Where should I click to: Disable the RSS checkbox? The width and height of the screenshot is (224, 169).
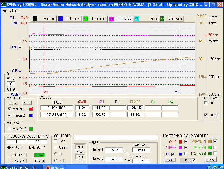point(193,160)
